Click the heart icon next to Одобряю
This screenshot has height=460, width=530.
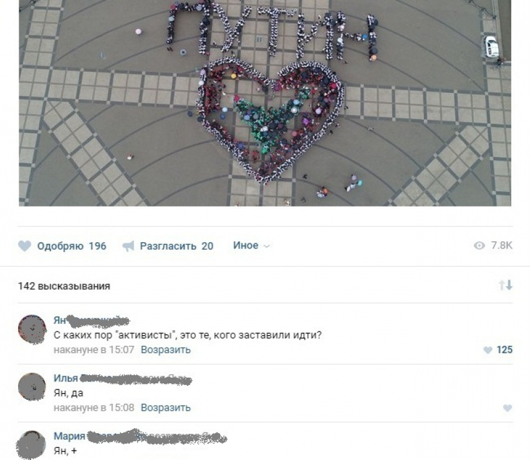pos(24,246)
